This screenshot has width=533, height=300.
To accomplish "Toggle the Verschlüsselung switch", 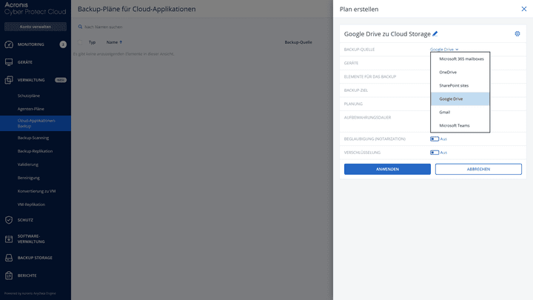I will click(x=435, y=153).
